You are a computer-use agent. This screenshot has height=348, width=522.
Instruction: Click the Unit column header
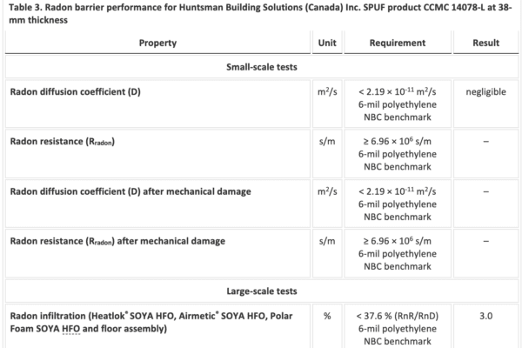[x=327, y=43]
